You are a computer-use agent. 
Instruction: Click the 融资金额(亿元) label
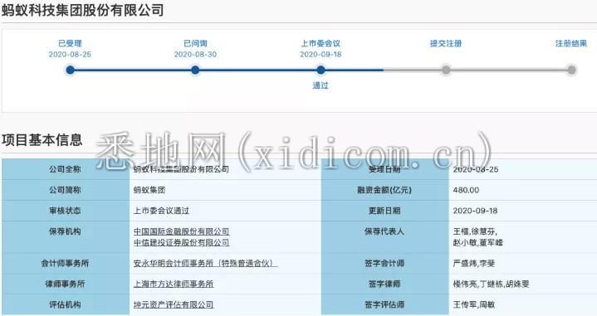click(x=384, y=190)
